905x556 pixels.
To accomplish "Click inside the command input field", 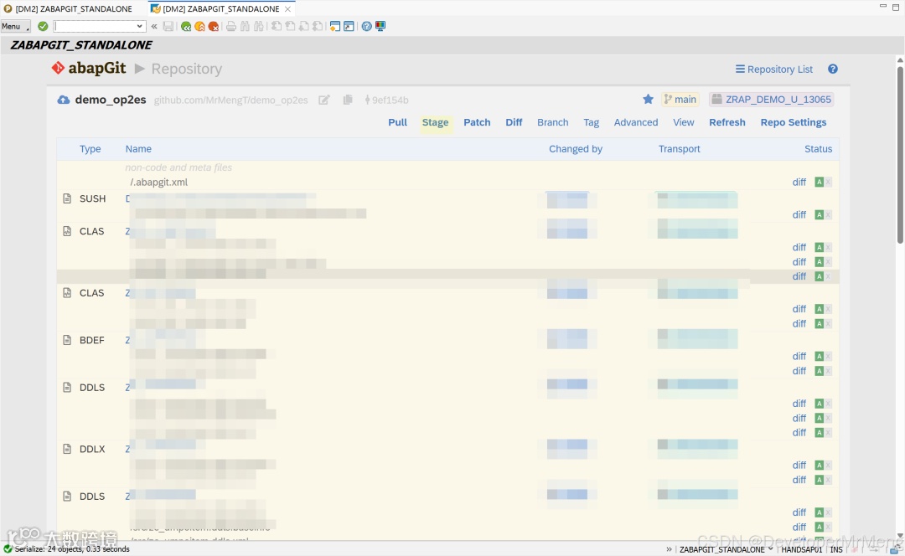I will (94, 26).
